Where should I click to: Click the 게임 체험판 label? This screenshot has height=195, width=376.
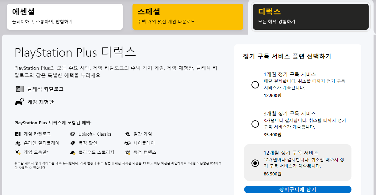click(x=40, y=102)
